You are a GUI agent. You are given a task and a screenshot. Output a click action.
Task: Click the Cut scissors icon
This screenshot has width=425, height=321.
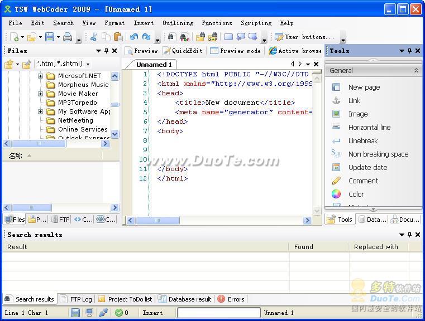94,37
